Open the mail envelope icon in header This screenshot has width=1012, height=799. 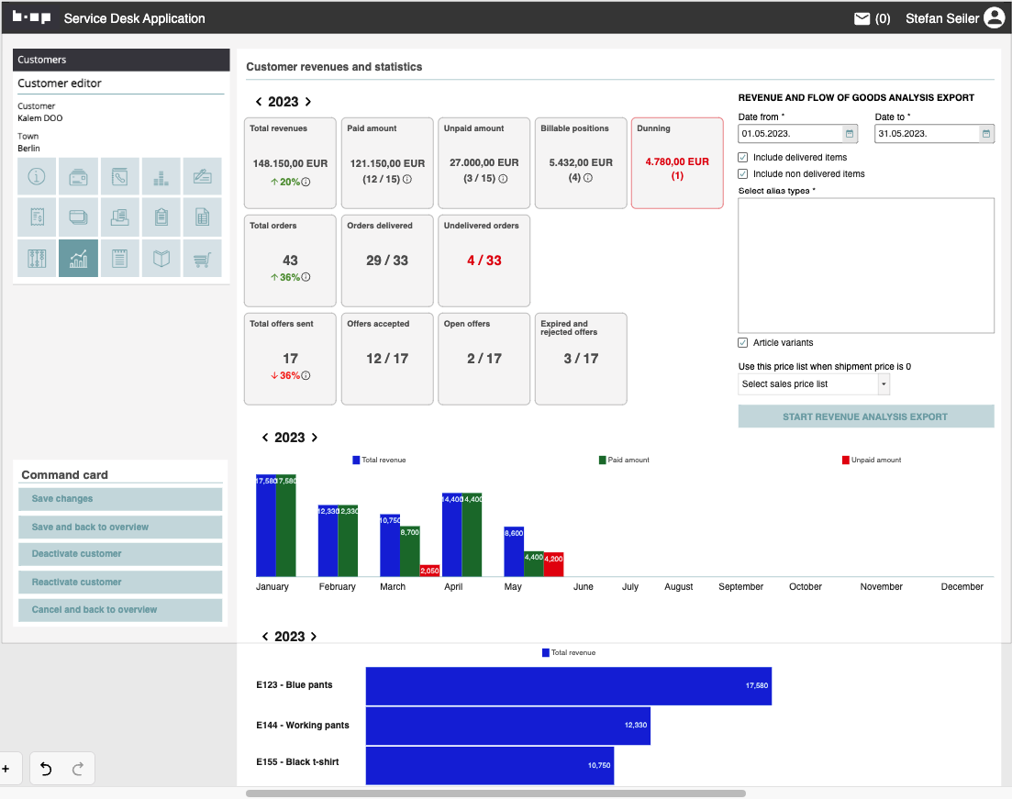(x=862, y=18)
